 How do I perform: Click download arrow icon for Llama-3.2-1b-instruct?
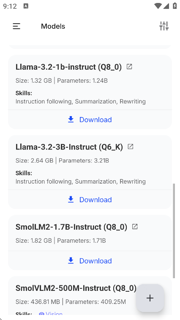click(x=71, y=119)
